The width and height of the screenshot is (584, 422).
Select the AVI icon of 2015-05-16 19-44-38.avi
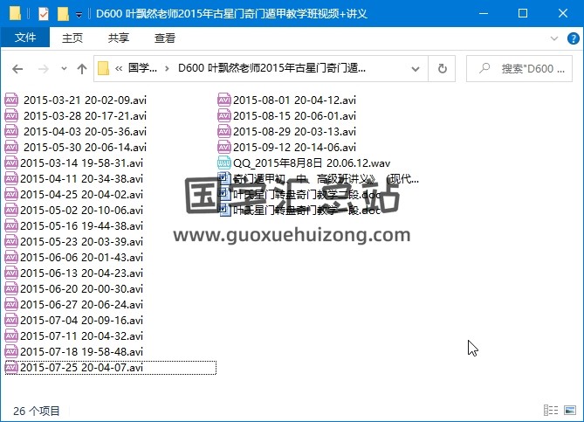point(11,226)
